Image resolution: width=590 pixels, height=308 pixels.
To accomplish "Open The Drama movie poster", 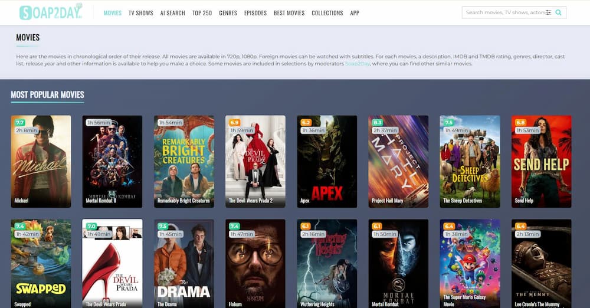I will coord(184,264).
